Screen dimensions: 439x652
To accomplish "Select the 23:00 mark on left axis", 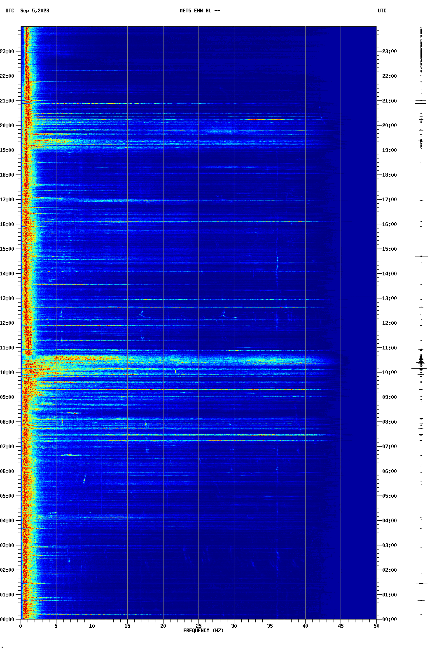I will 7,51.
